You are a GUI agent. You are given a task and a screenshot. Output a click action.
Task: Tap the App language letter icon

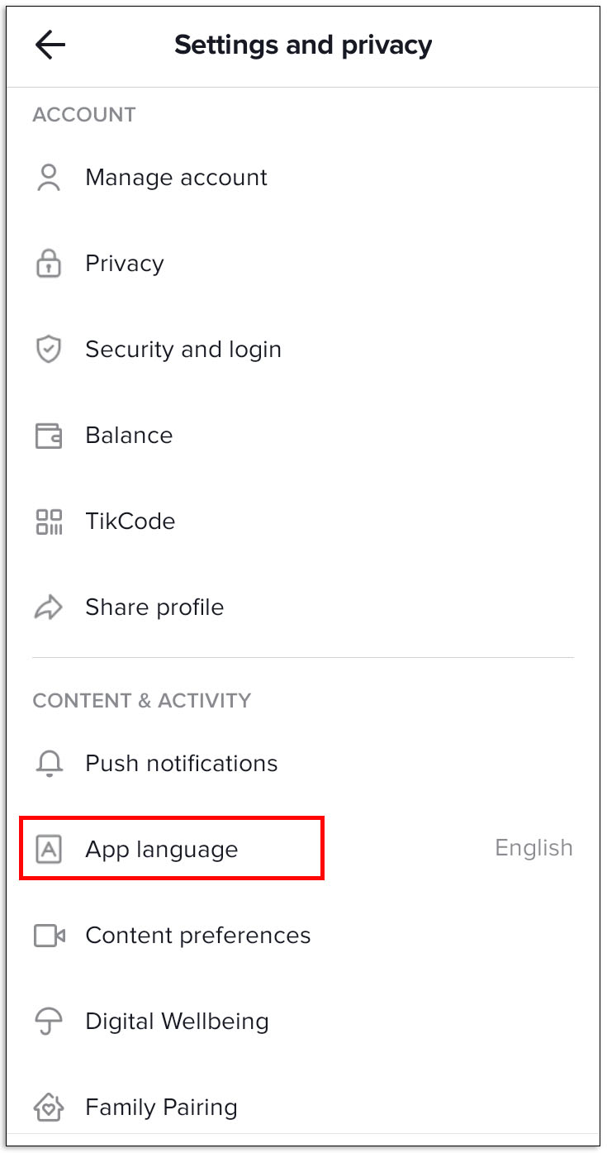pyautogui.click(x=49, y=849)
